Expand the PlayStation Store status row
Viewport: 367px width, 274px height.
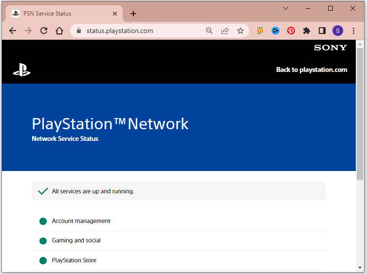point(179,260)
